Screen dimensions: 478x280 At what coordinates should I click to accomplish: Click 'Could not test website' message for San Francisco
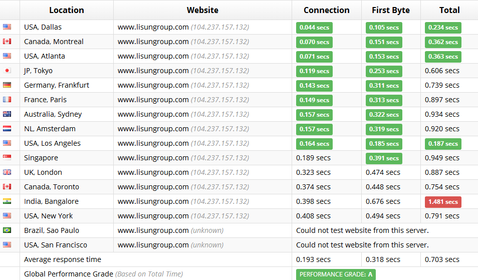(362, 245)
